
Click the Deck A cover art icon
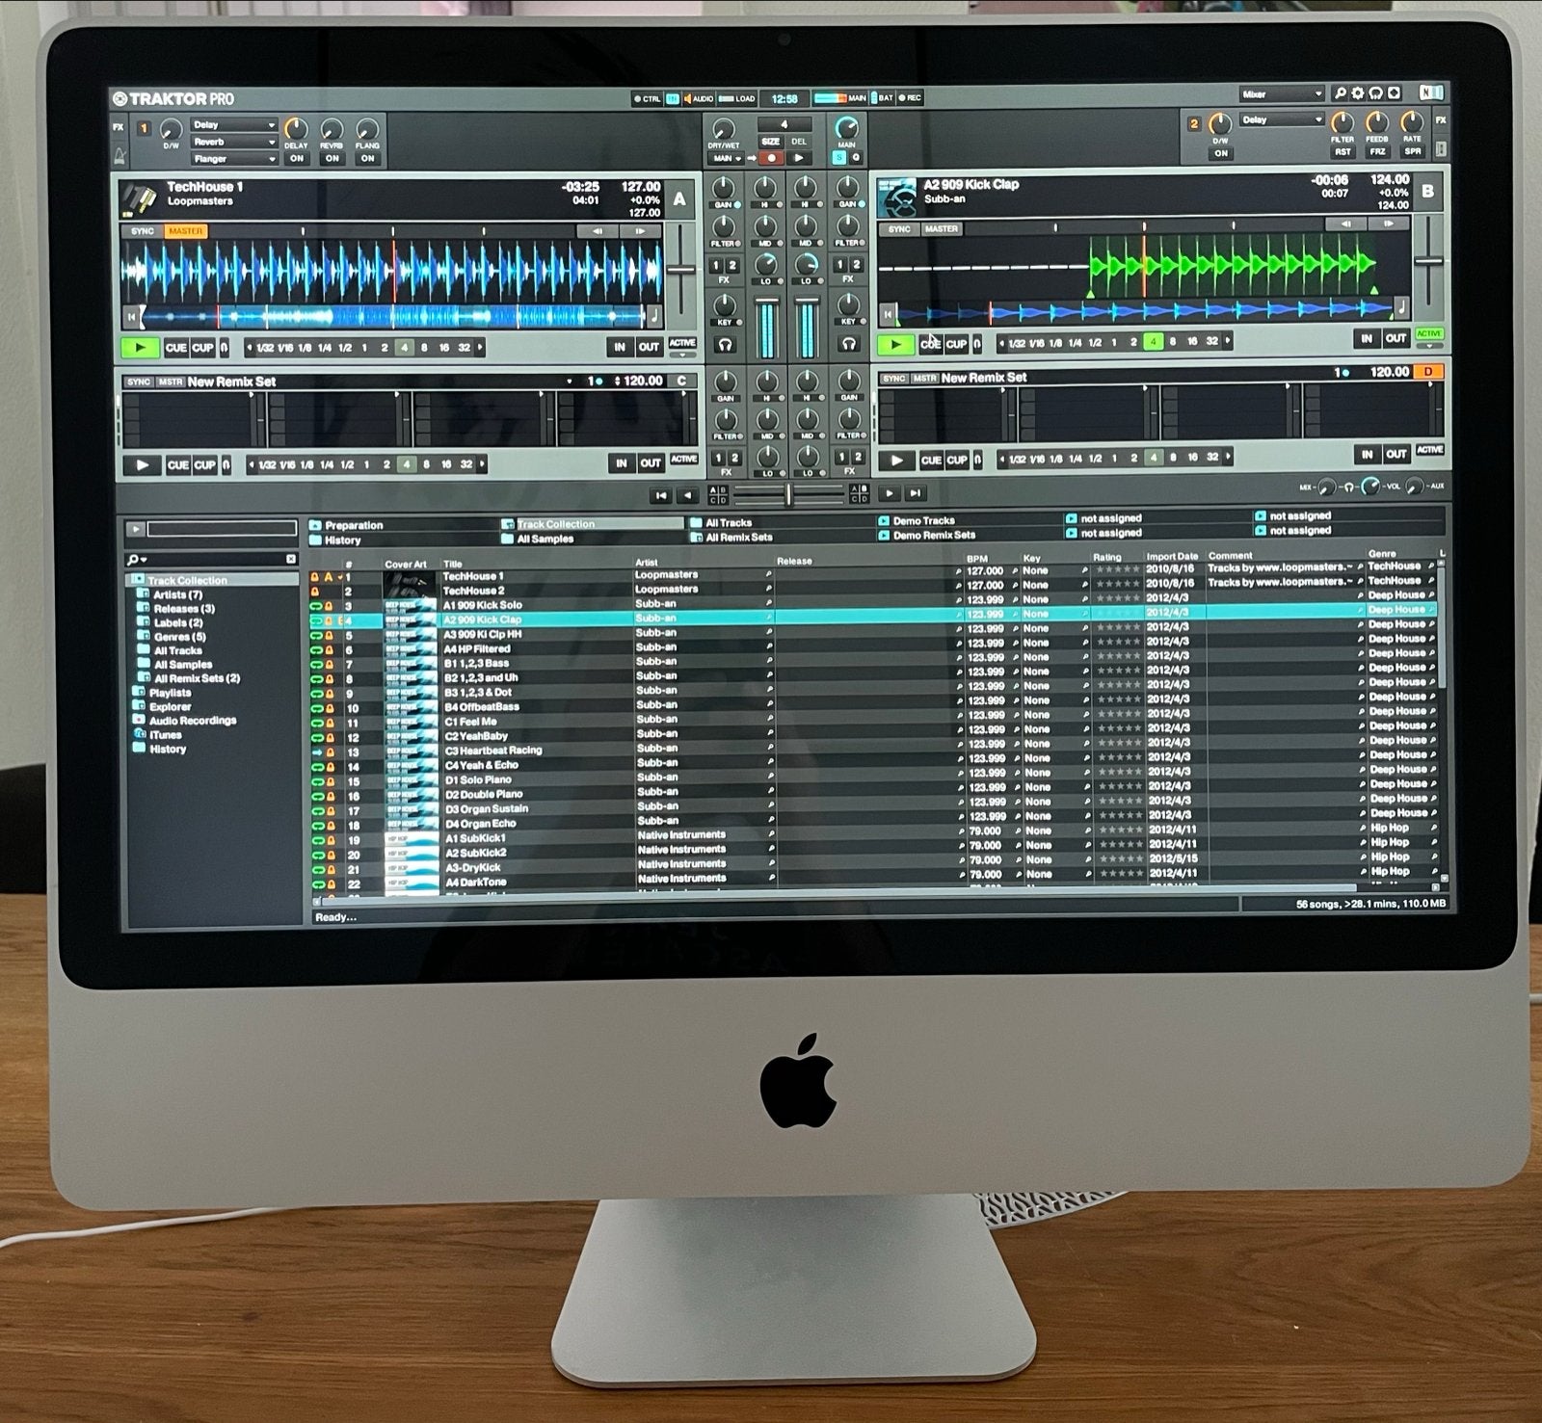pos(141,199)
